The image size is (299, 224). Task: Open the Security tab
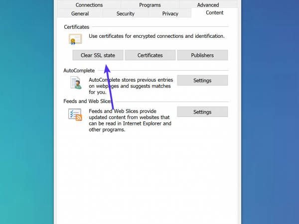125,13
